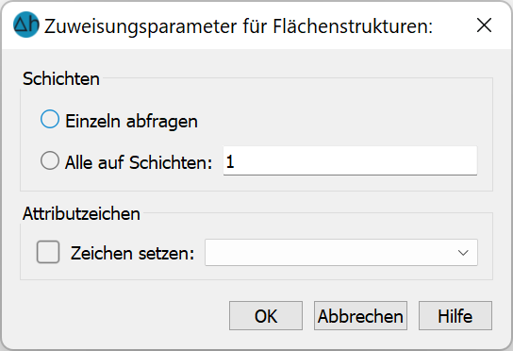Click the 'Alle auf Schichten:' label text
The width and height of the screenshot is (513, 351).
[139, 162]
